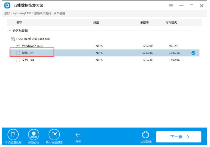
Task: Open online consultation icon
Action: coord(33,134)
